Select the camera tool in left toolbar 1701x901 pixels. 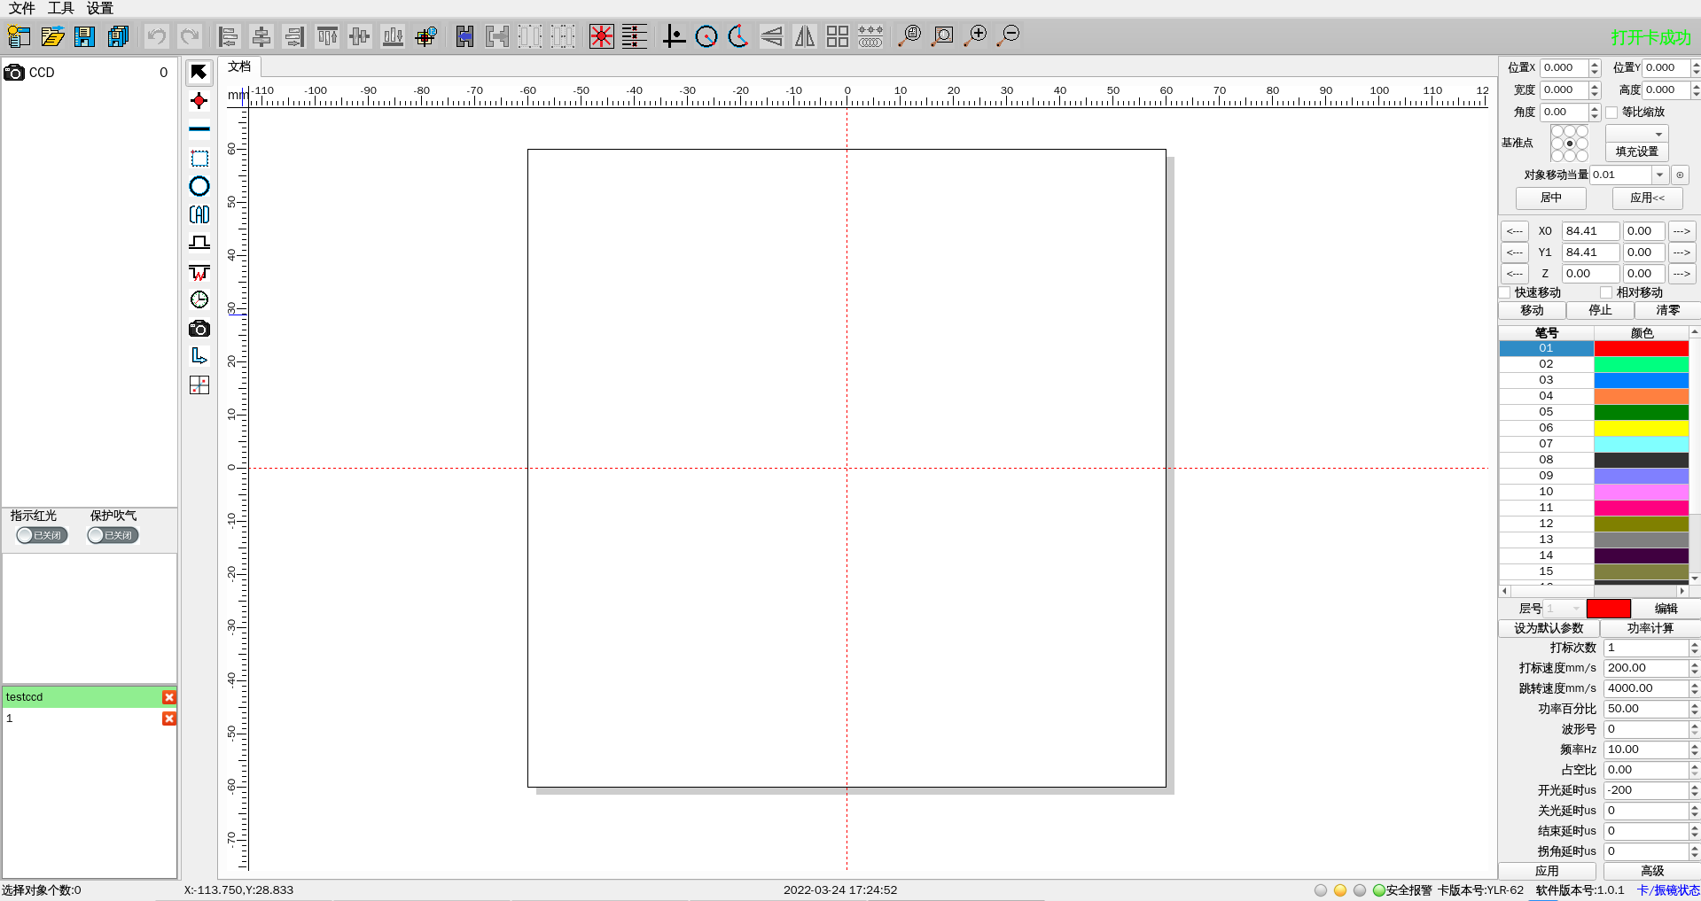point(199,329)
